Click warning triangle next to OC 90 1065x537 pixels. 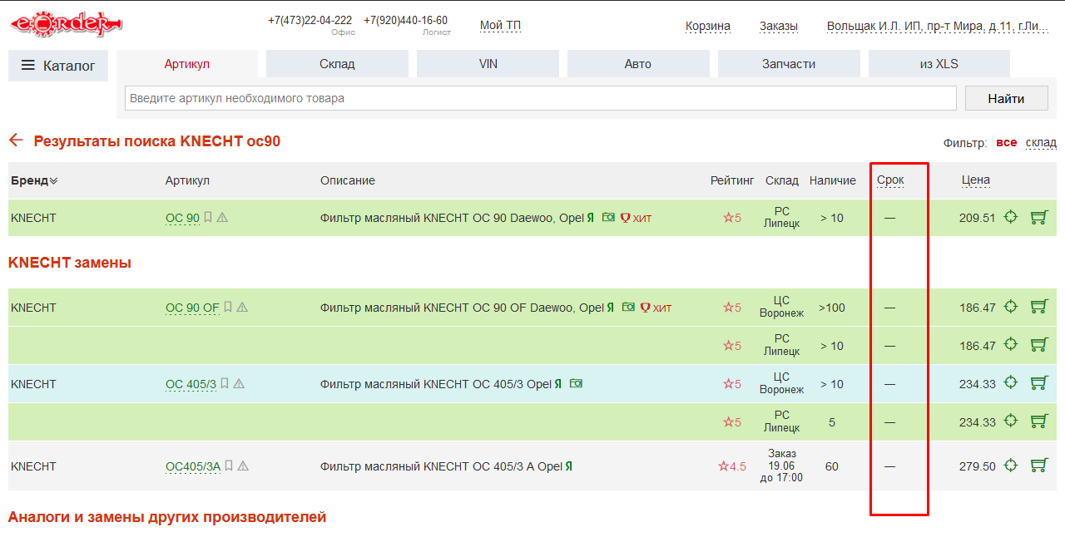222,218
